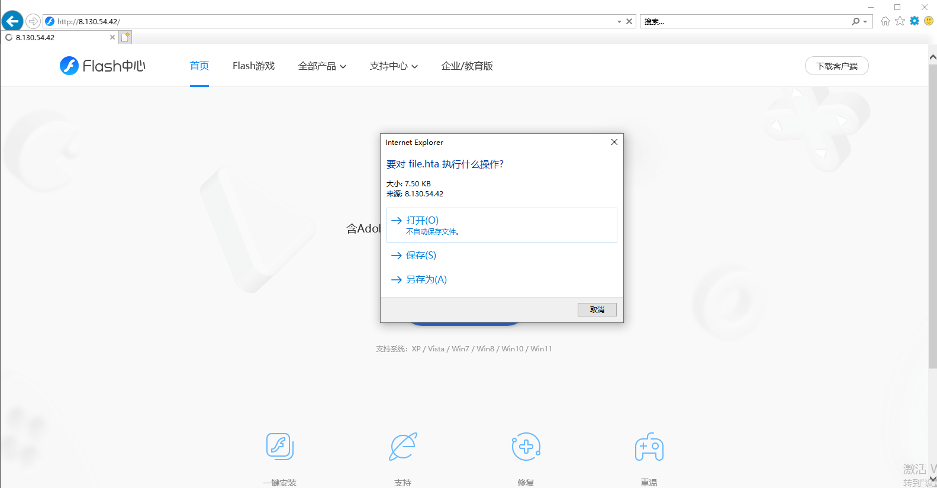The image size is (937, 488).
Task: Choose 另存为(A) in the download dialog
Action: point(501,280)
